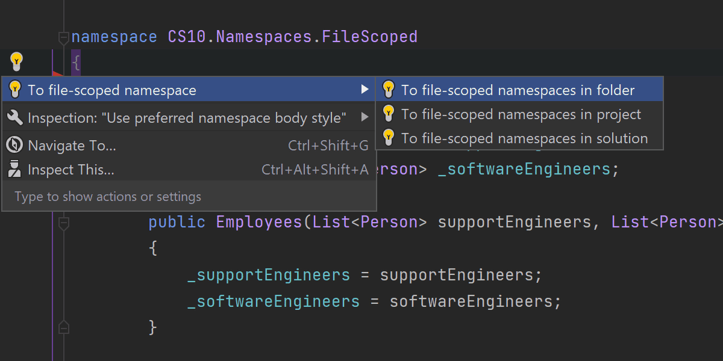The width and height of the screenshot is (723, 361).
Task: Choose "To file-scoped namespace" from the actions popup
Action: point(189,90)
